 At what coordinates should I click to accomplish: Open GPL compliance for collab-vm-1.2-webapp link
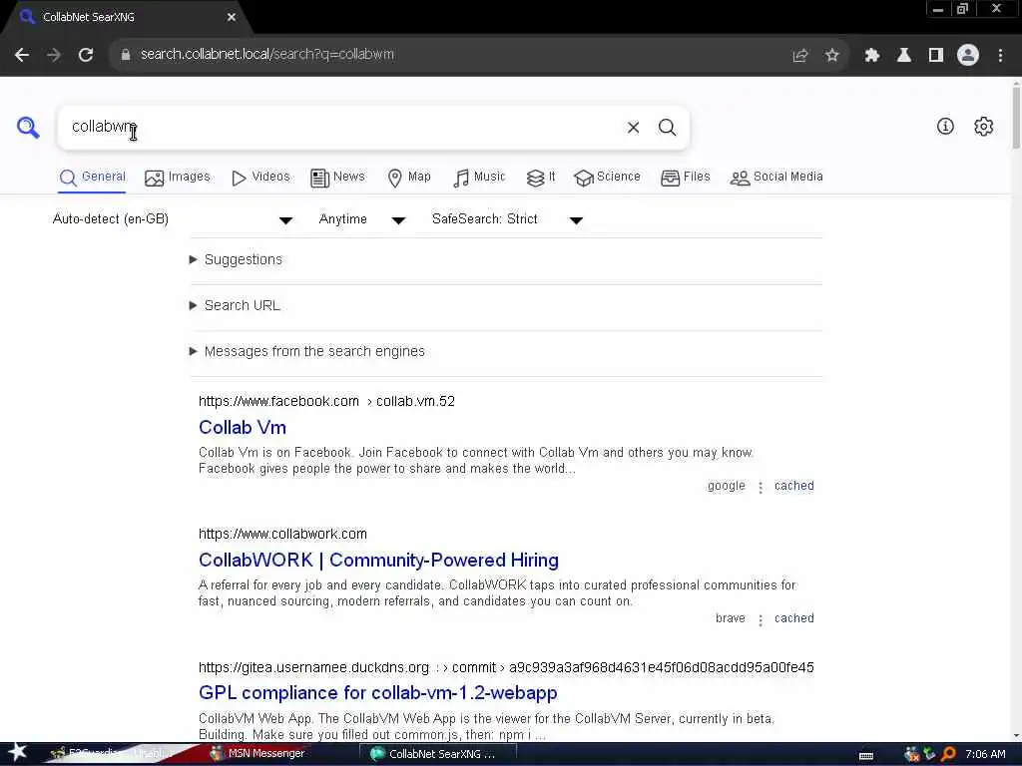pos(378,692)
